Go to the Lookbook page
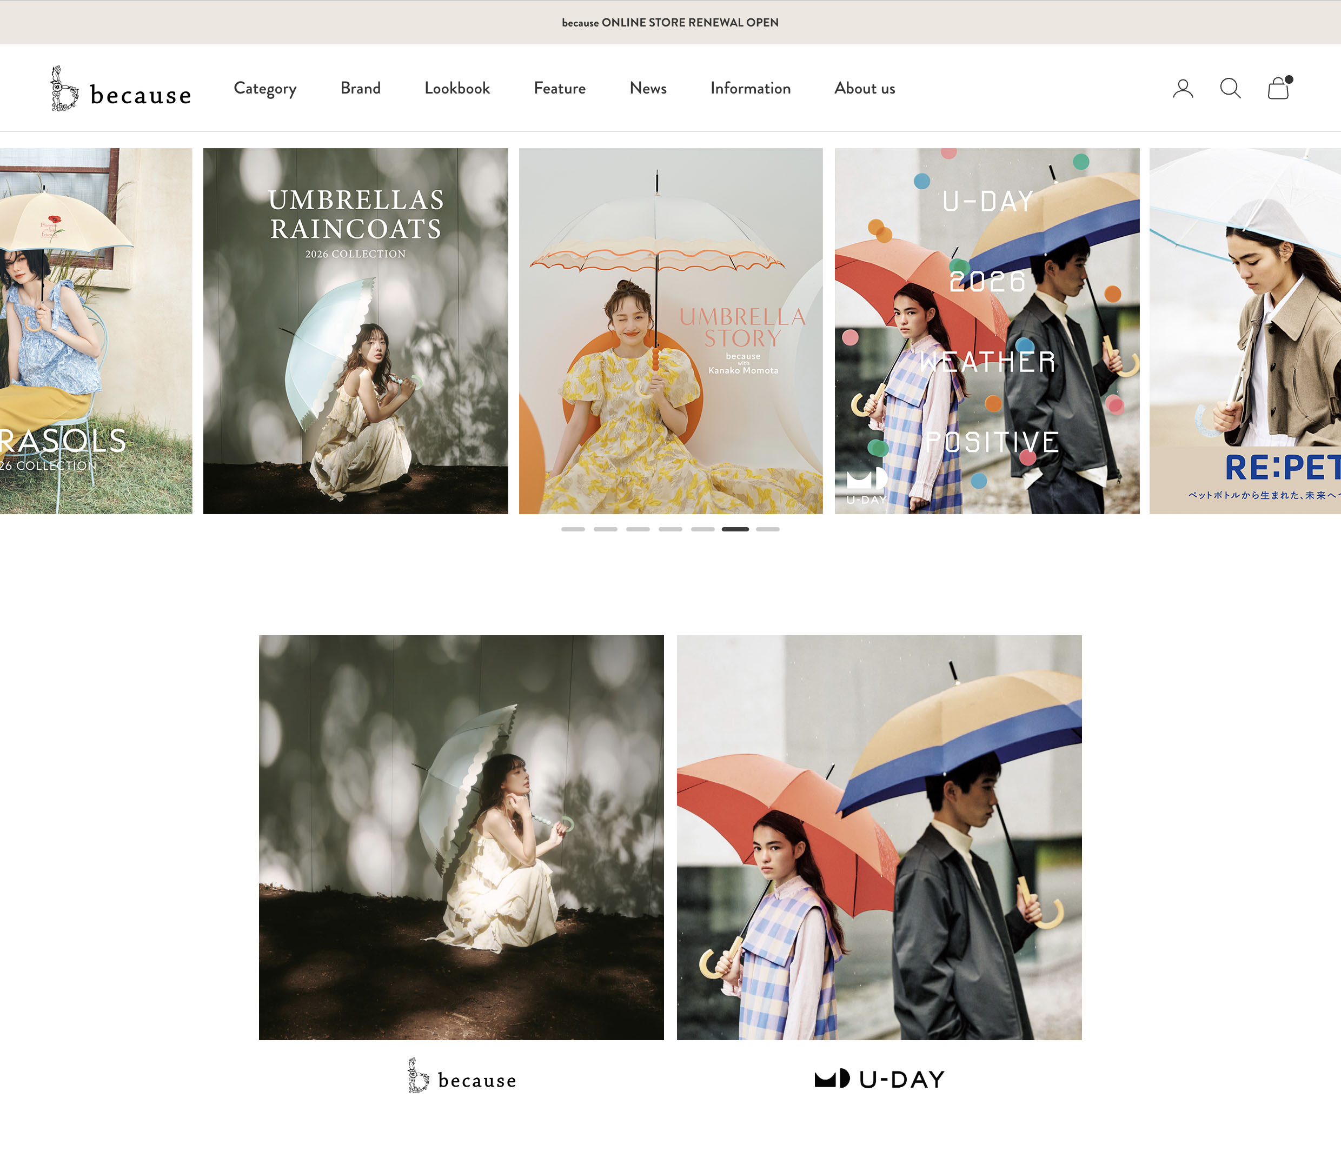Viewport: 1341px width, 1158px height. [x=457, y=89]
